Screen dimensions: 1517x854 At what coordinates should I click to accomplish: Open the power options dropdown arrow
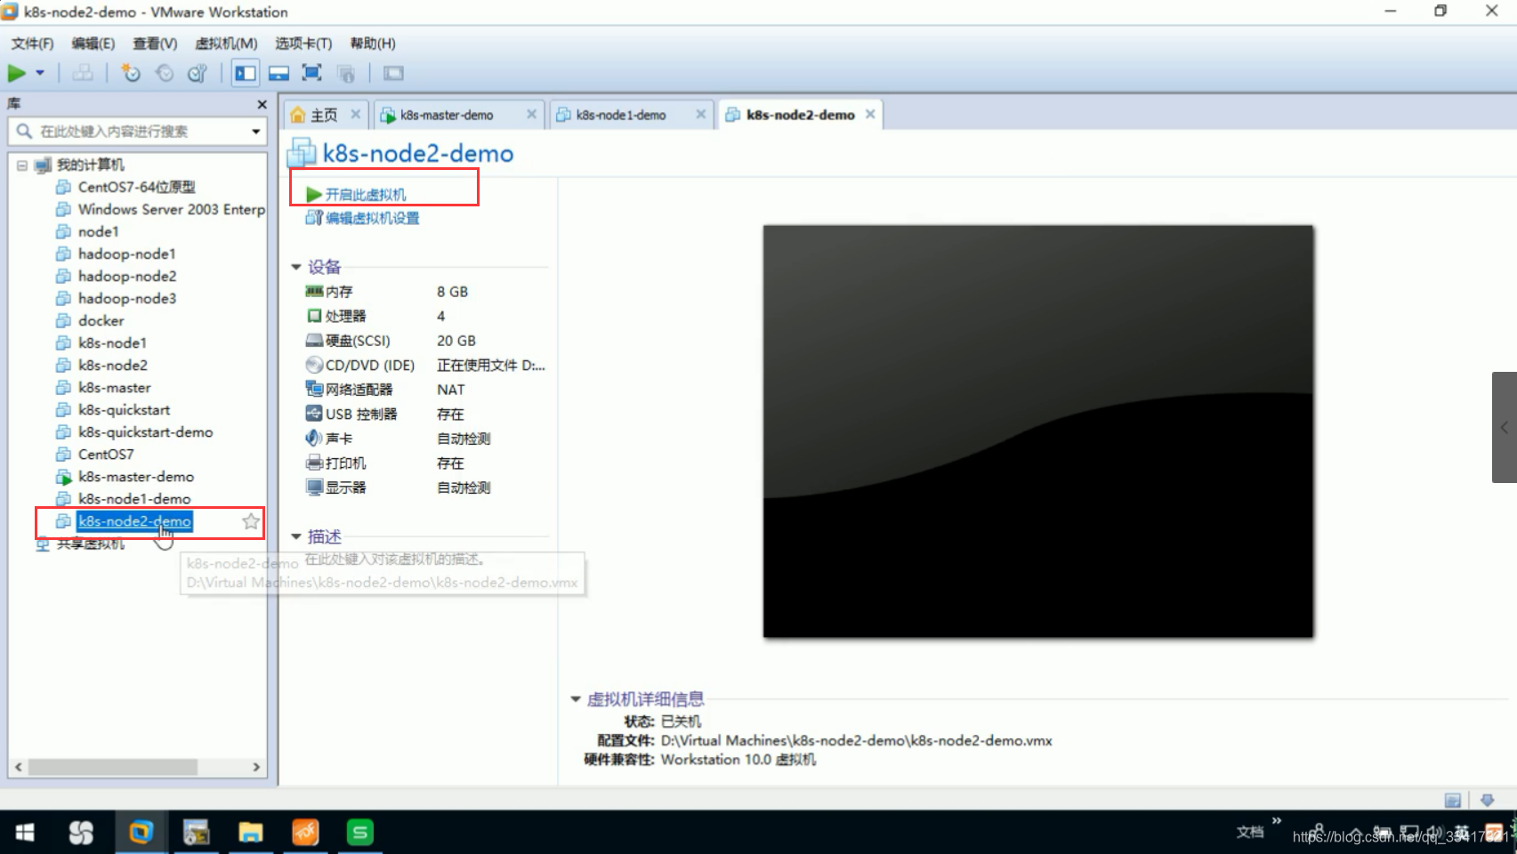40,73
